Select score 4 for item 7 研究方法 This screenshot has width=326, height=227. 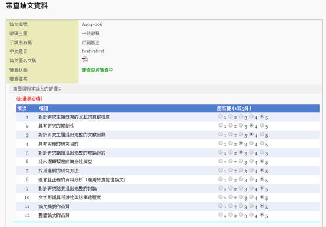251,171
